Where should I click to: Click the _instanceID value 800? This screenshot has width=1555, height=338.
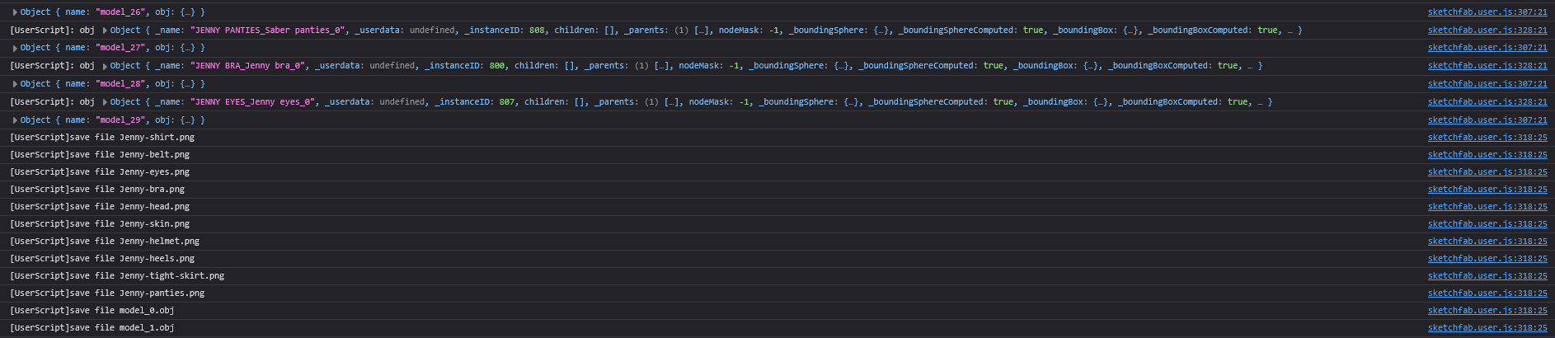pos(497,65)
